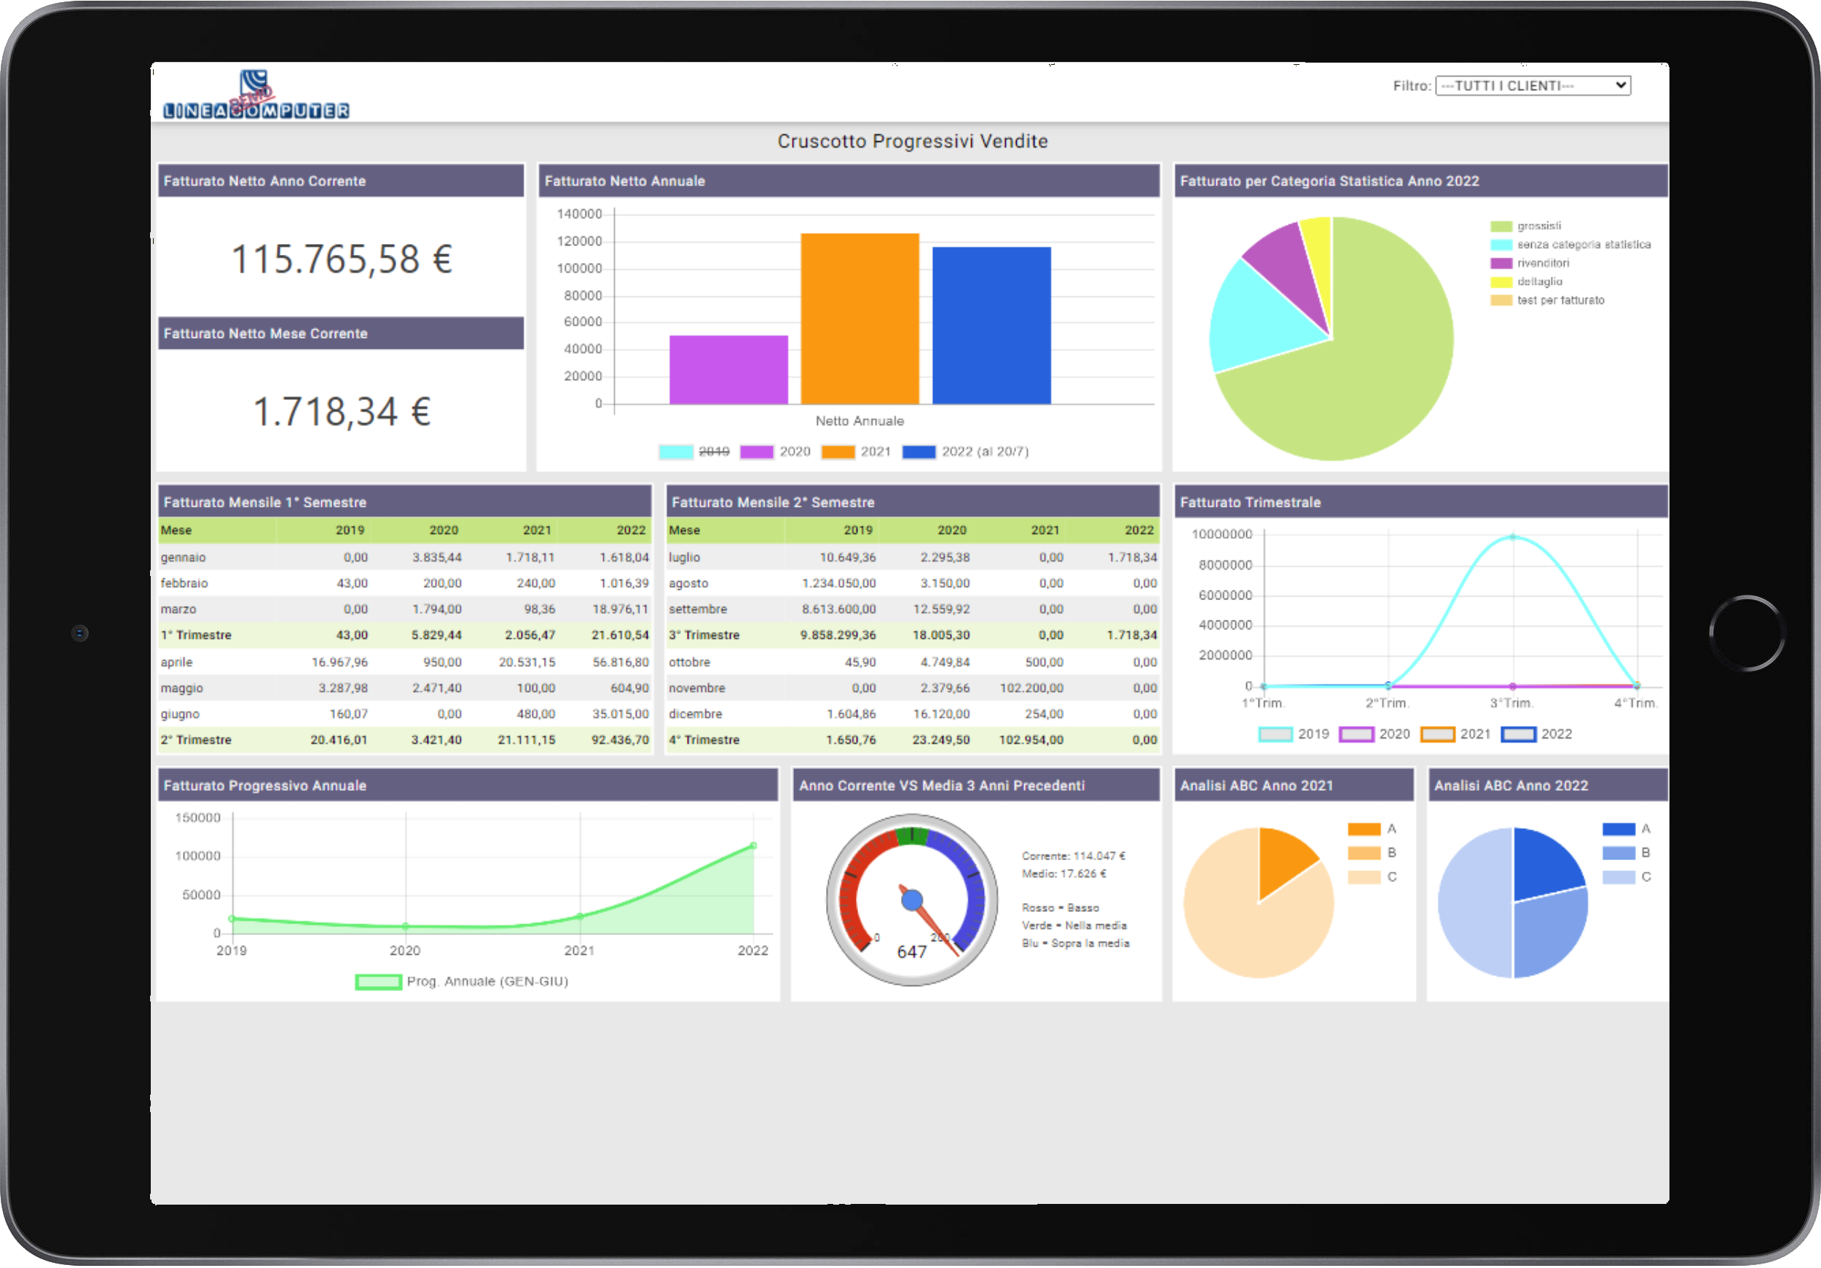The height and width of the screenshot is (1268, 1821).
Task: Toggle legend A in Analisi ABC Anno 2021
Action: (1372, 830)
